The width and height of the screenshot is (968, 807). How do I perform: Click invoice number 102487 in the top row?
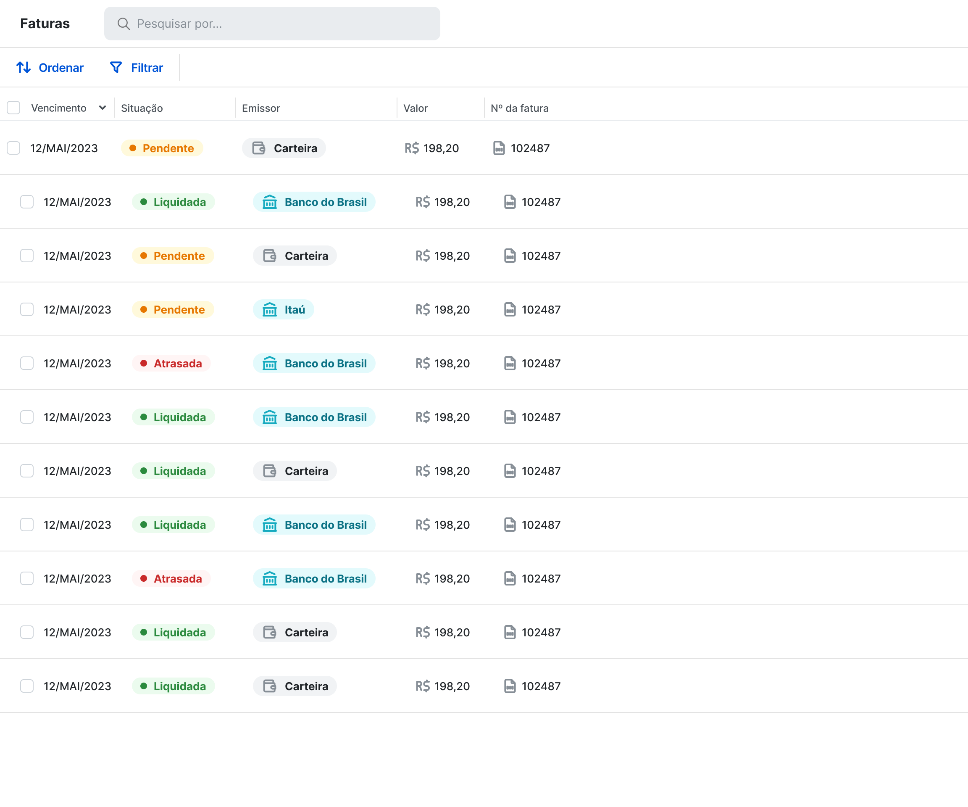point(530,148)
